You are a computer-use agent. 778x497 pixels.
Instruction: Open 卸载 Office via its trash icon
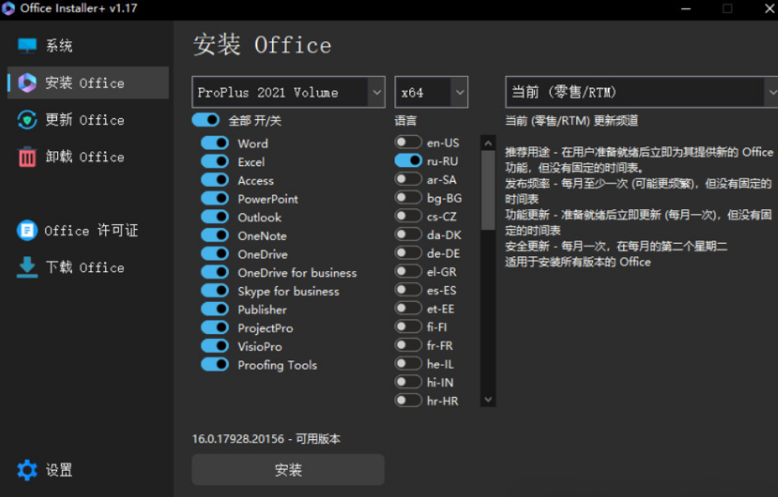click(x=26, y=157)
